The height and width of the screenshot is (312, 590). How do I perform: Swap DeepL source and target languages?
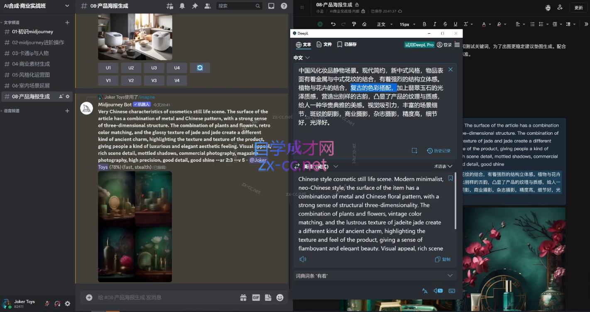pyautogui.click(x=297, y=166)
